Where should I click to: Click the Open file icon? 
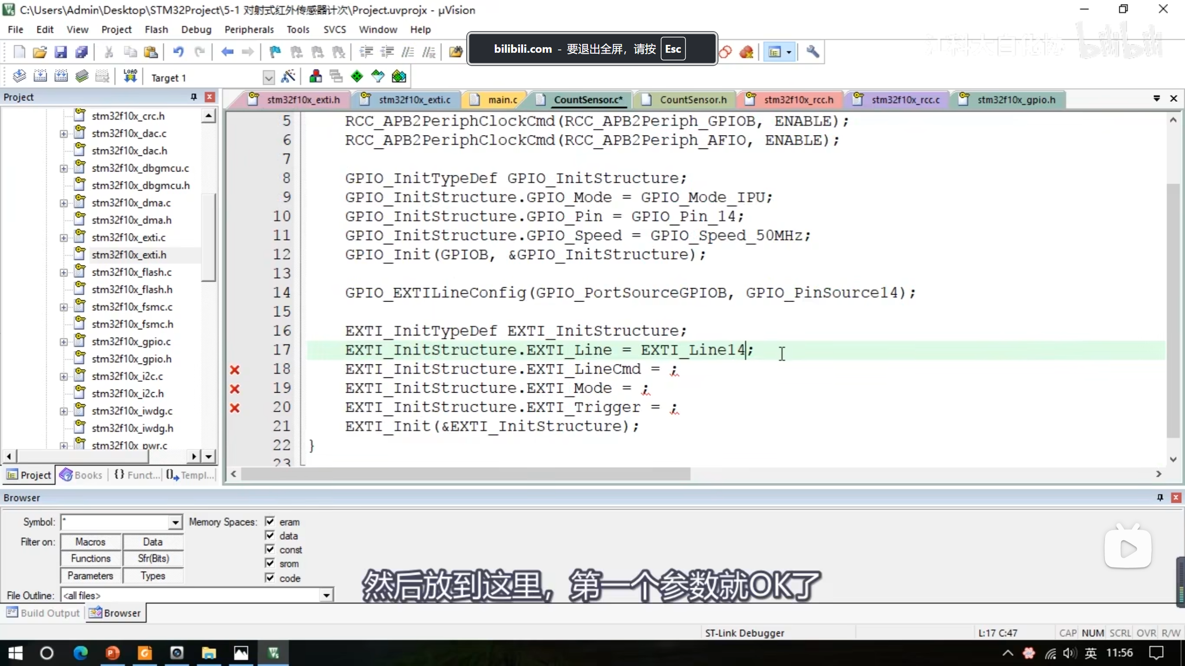click(40, 52)
